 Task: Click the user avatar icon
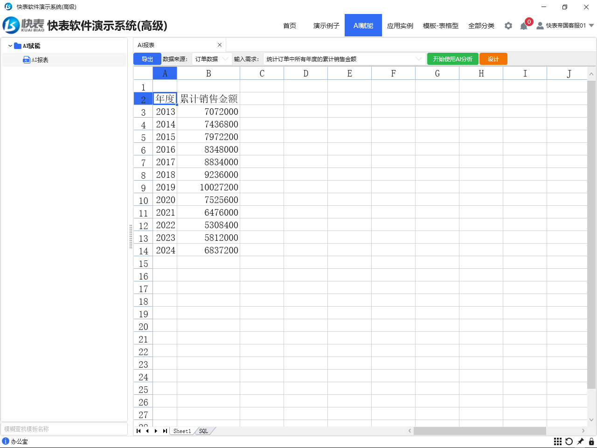(540, 26)
